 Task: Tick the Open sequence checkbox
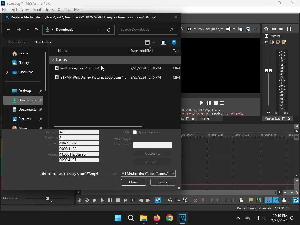[x=134, y=132]
